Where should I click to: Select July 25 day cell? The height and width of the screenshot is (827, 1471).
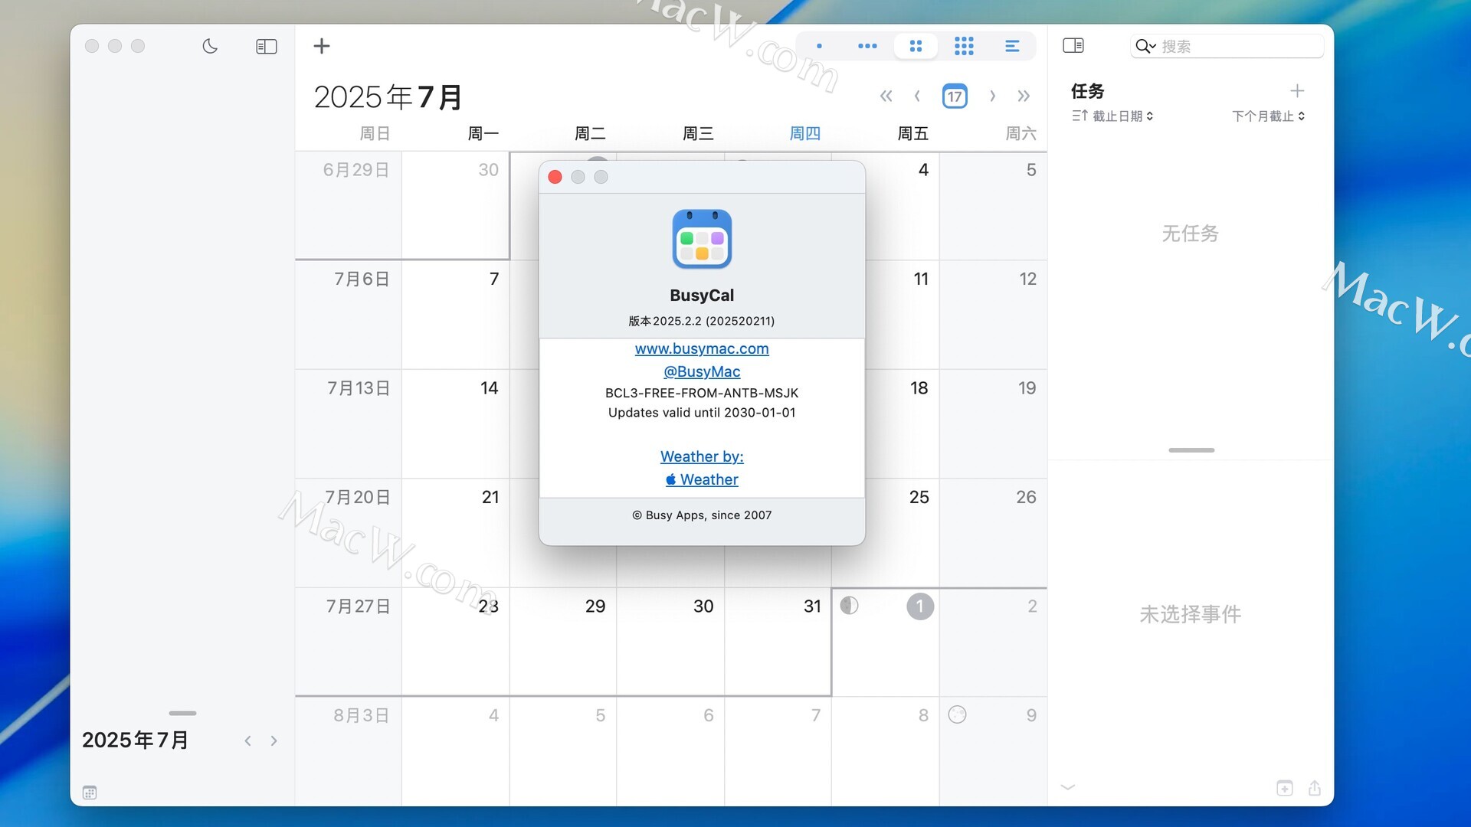[x=903, y=533]
